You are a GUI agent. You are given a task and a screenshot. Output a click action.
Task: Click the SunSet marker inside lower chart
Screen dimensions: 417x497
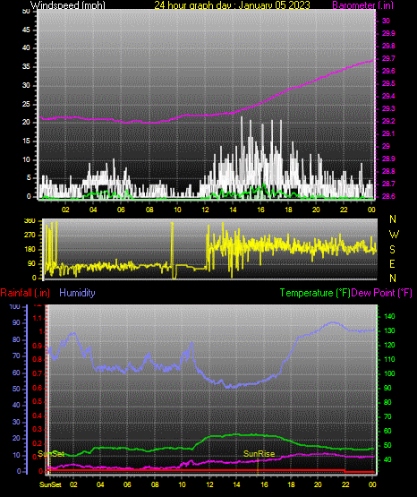coord(51,454)
